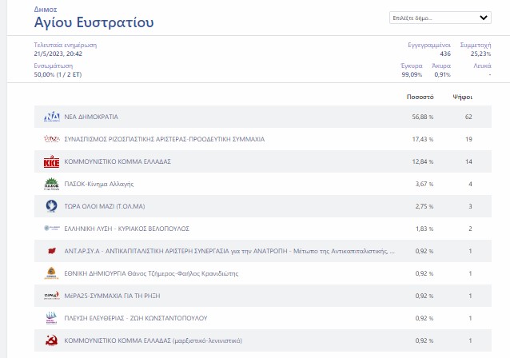Click the ΜέΡΑ25 party logo
The width and height of the screenshot is (510, 358).
(x=51, y=296)
